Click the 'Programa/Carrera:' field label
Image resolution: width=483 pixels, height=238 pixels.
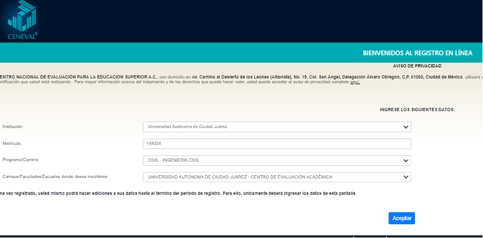pos(20,159)
